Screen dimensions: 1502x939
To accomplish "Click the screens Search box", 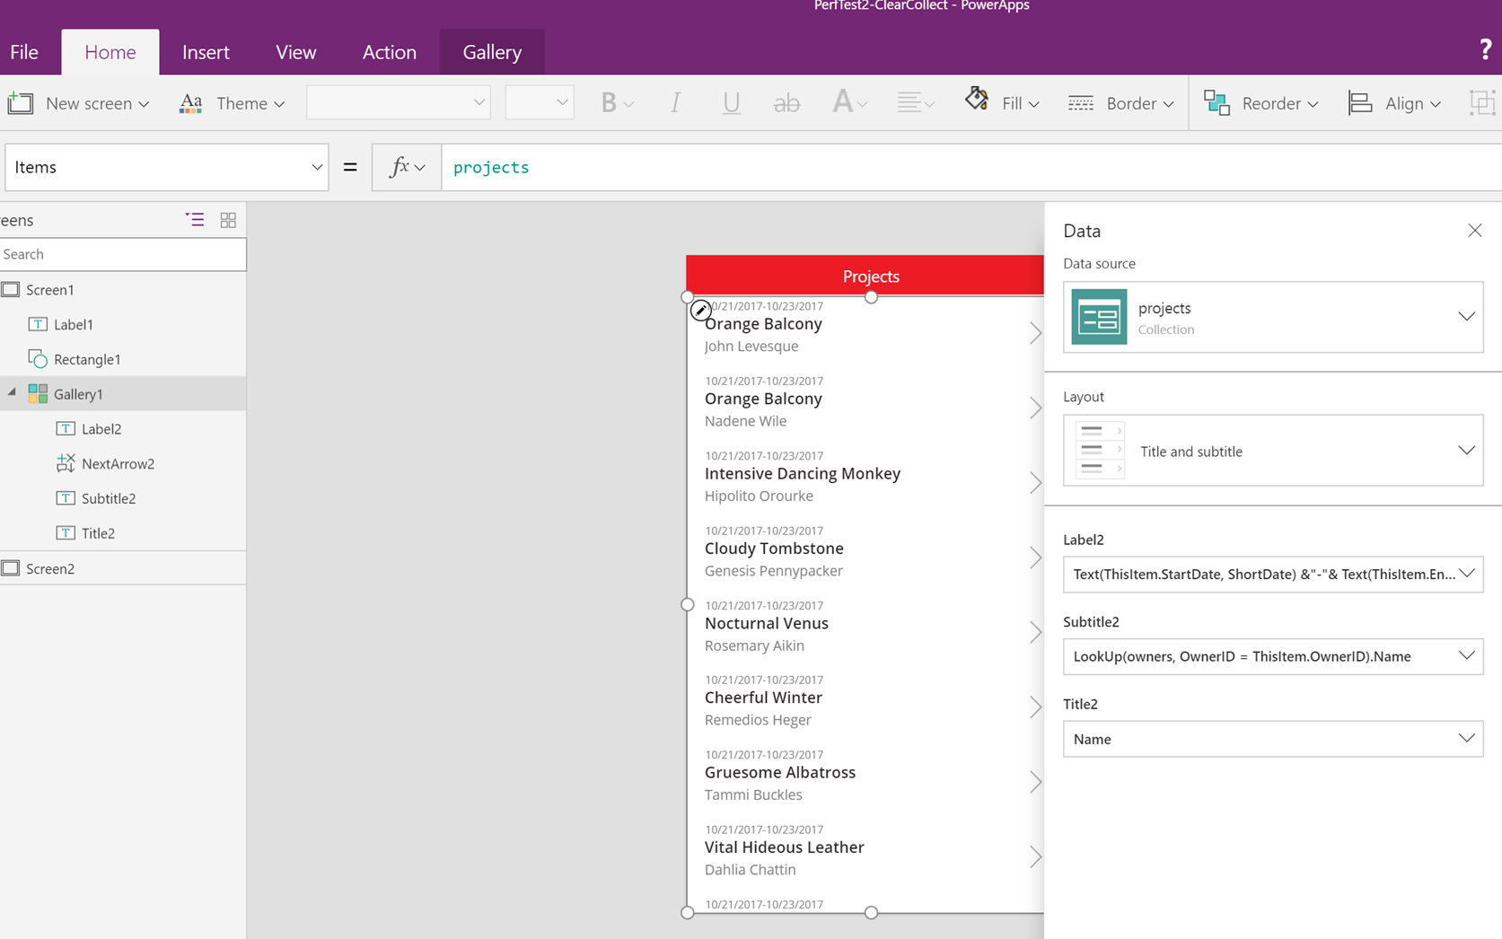I will (x=123, y=254).
